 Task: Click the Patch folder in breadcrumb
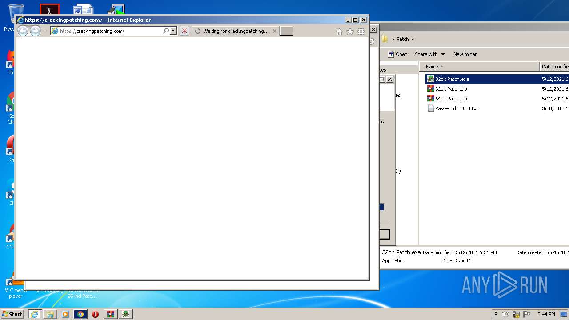click(x=402, y=39)
